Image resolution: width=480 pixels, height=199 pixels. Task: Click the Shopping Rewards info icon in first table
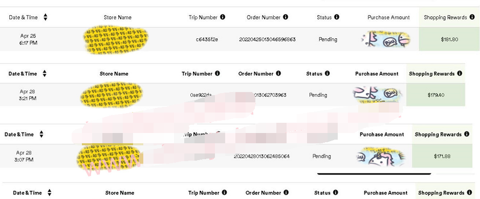[472, 17]
